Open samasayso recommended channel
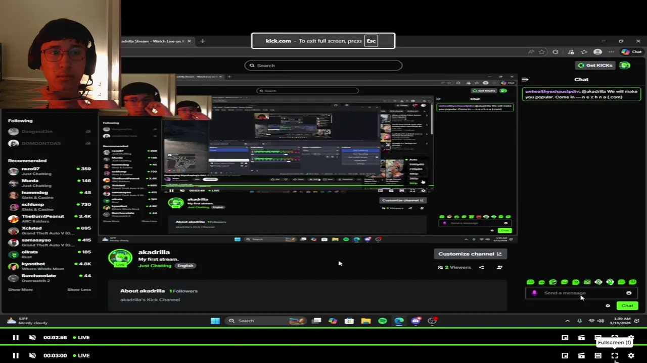 pyautogui.click(x=50, y=243)
